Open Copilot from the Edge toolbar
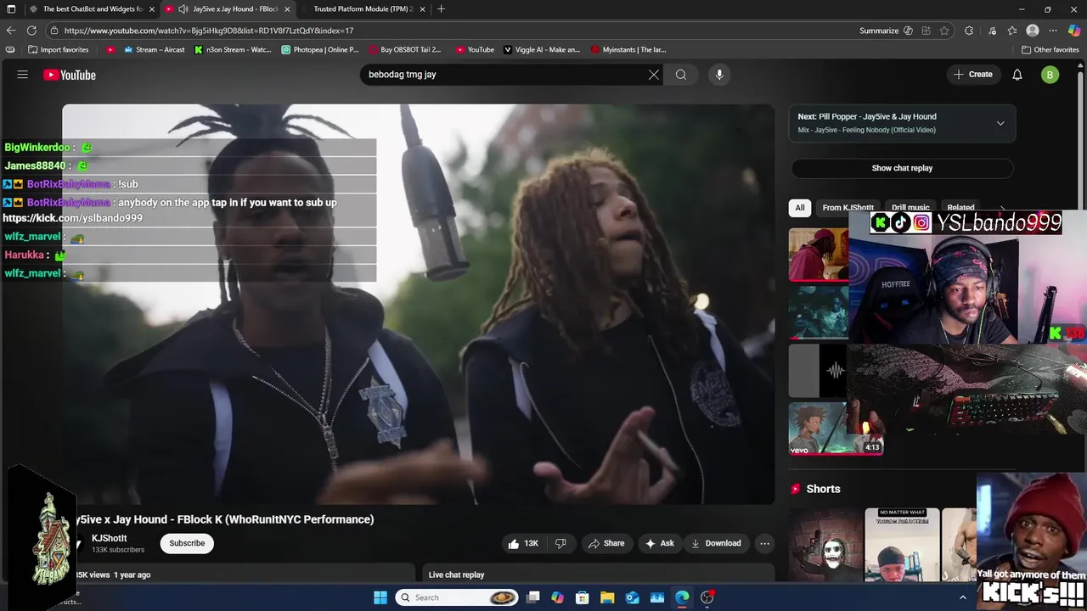1087x611 pixels. pos(1074,31)
